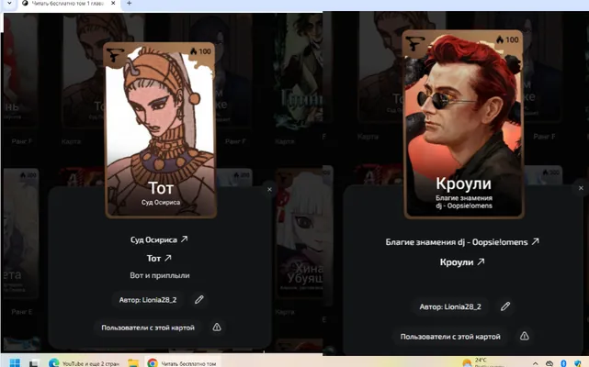Report the Тот card via warning icon
This screenshot has width=589, height=367.
(x=217, y=328)
